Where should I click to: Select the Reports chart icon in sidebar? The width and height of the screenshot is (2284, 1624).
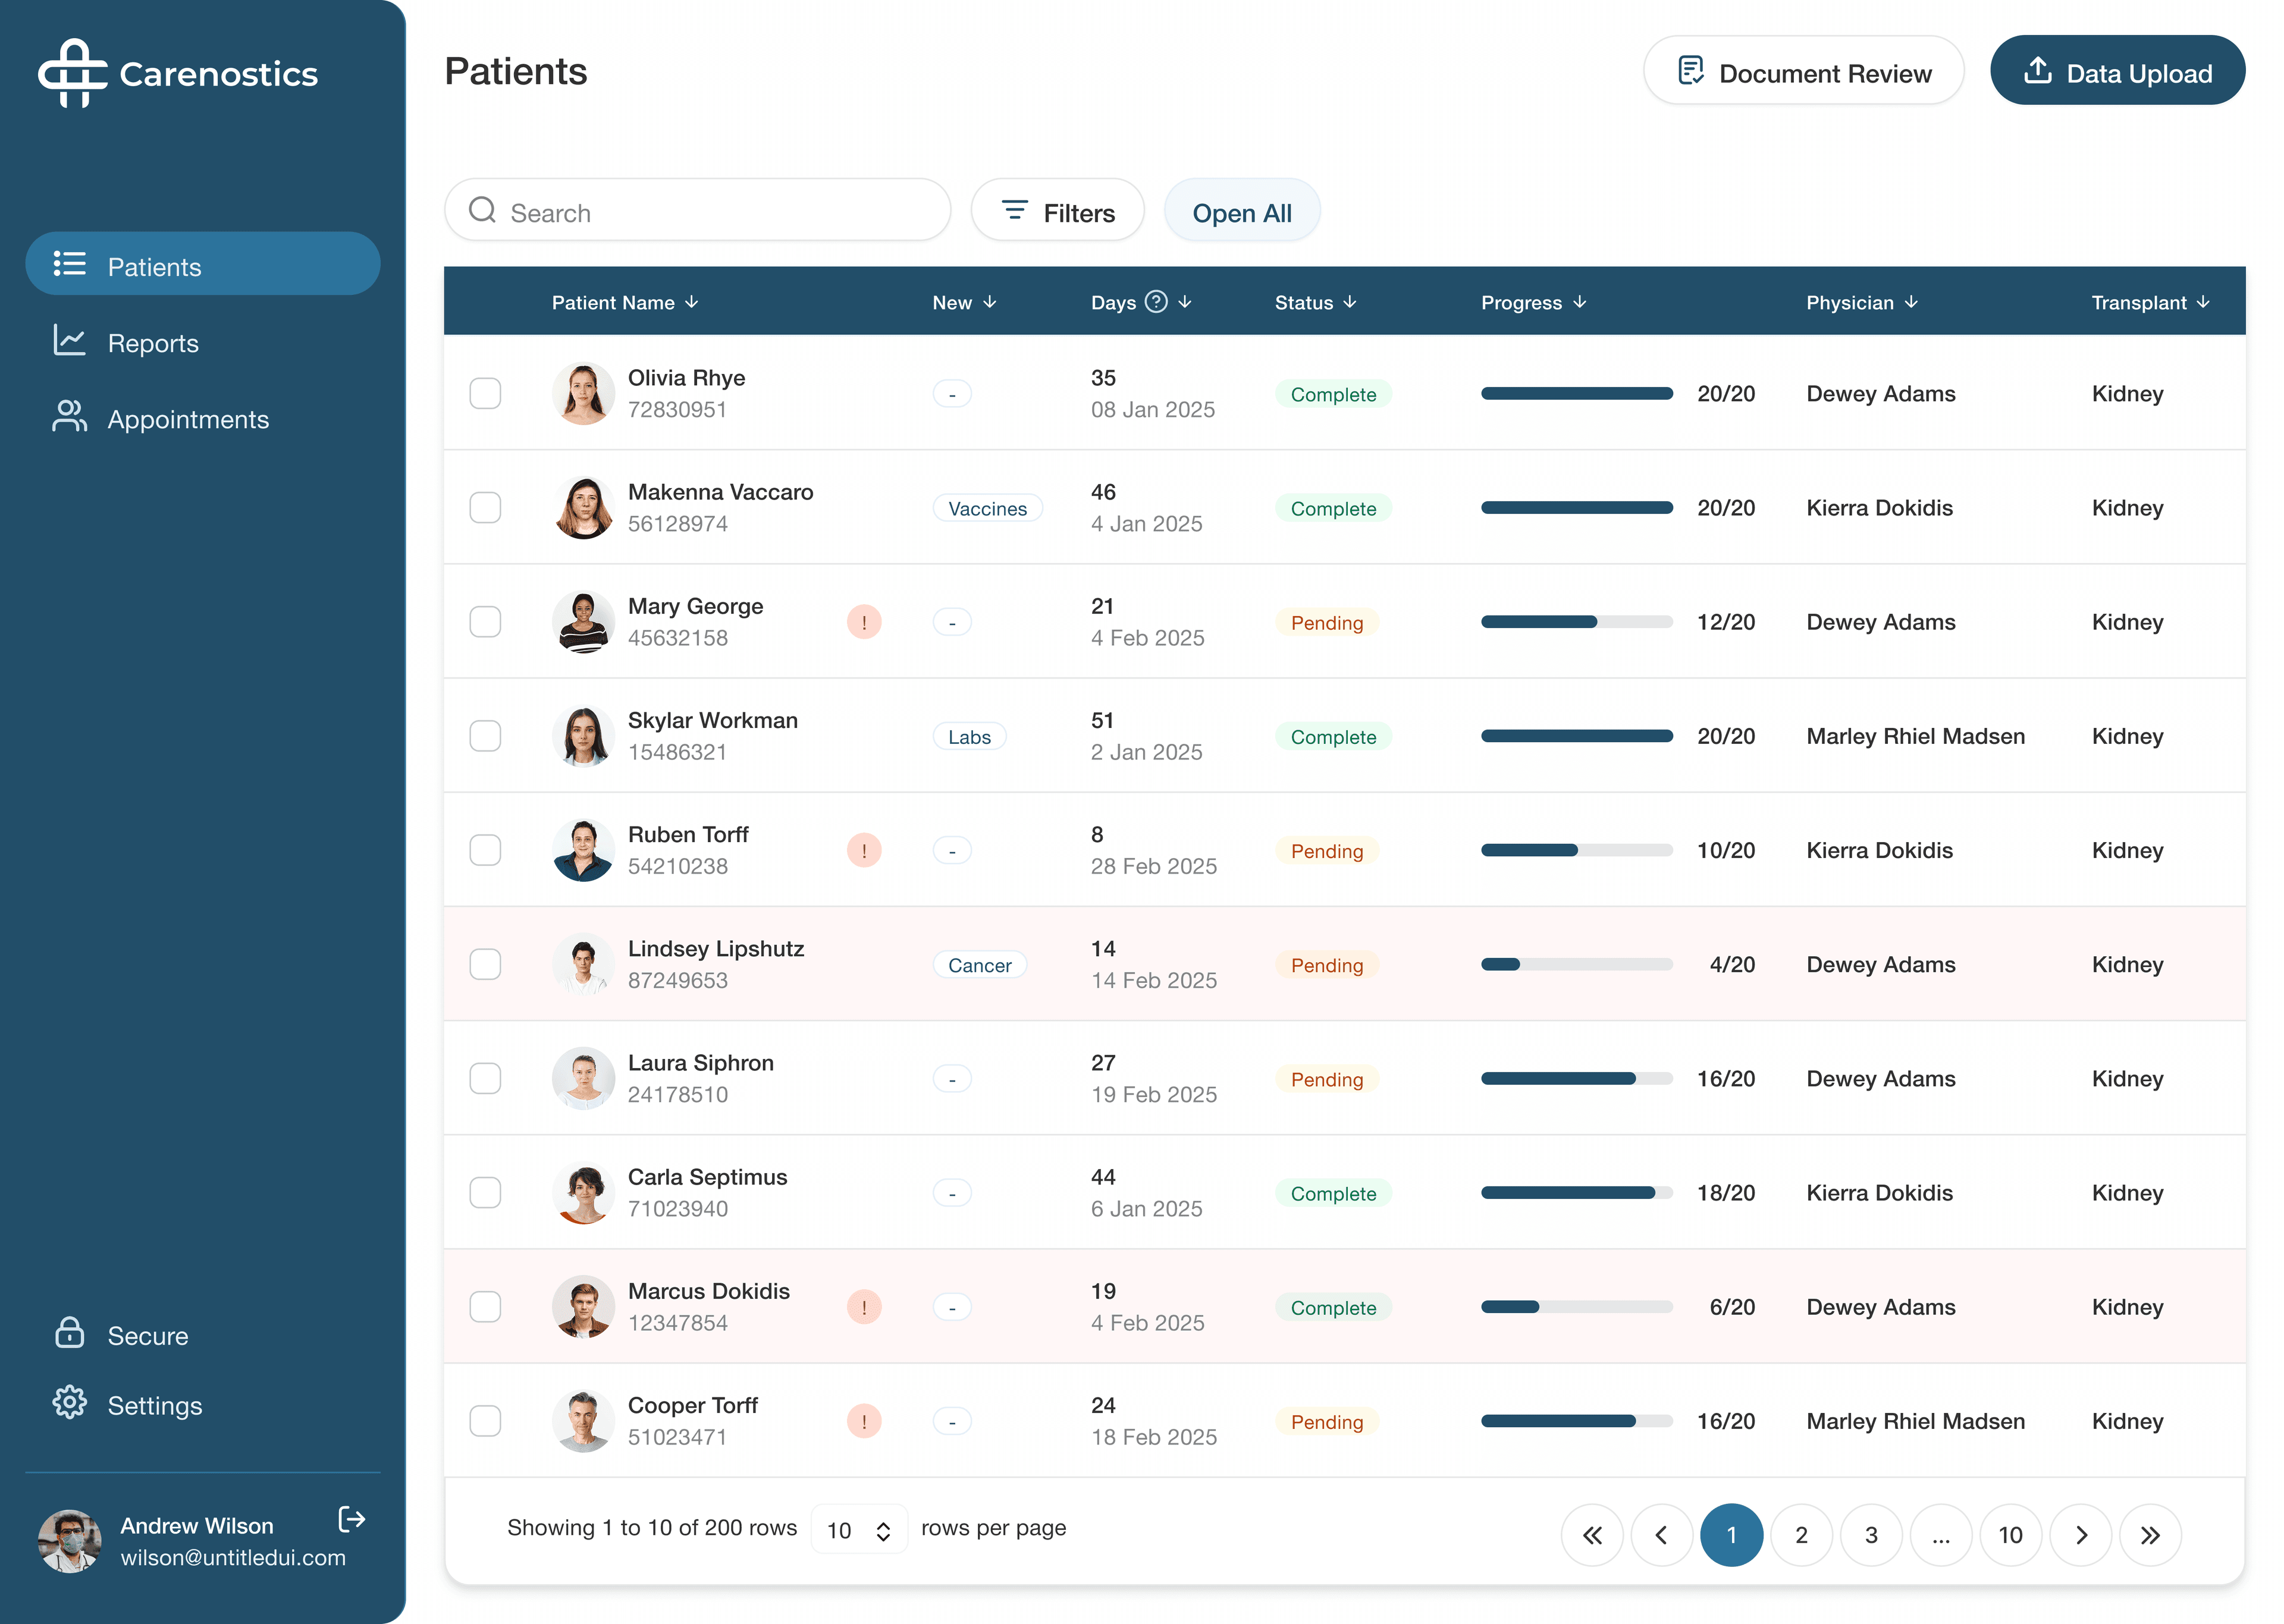tap(70, 341)
